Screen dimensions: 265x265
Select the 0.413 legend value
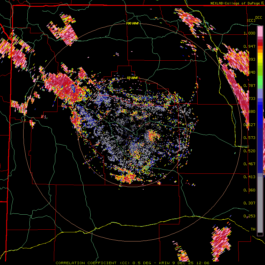249,177
